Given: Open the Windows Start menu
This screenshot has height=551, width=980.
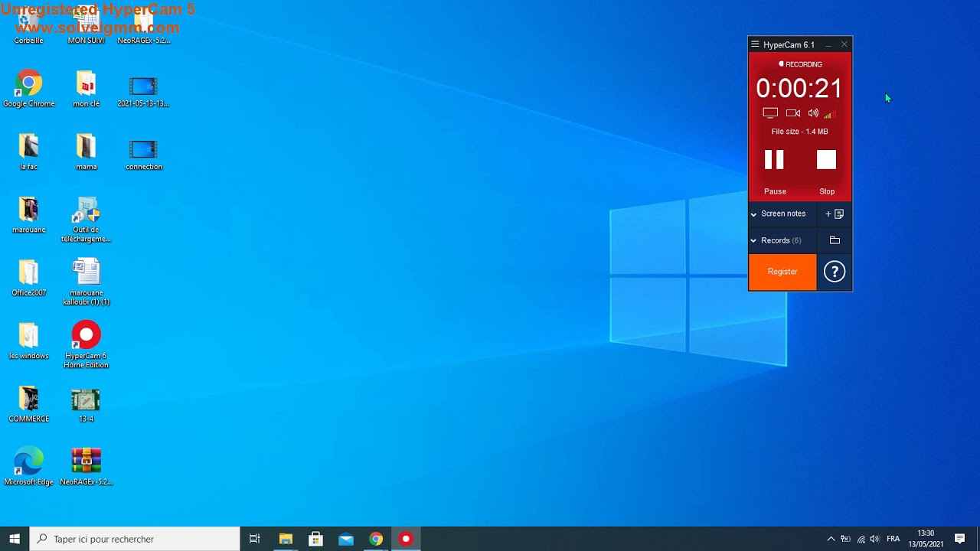Looking at the screenshot, I should (x=15, y=539).
